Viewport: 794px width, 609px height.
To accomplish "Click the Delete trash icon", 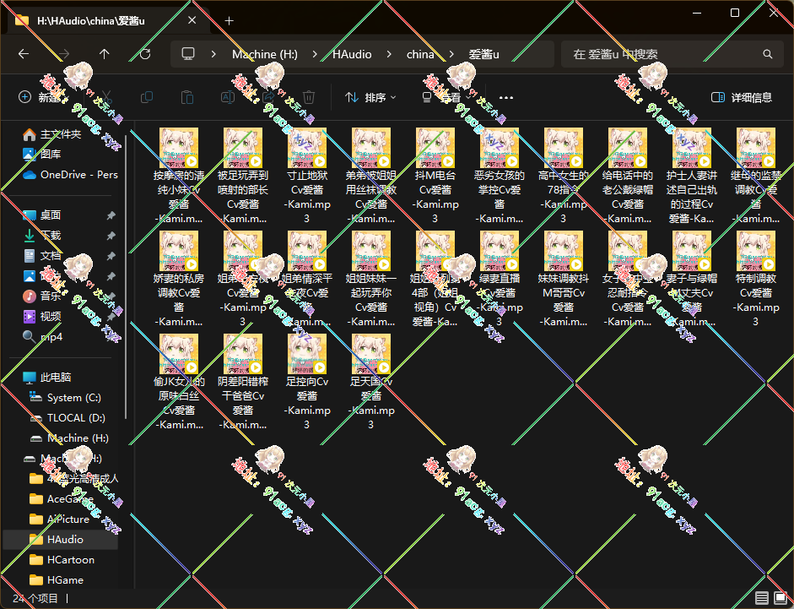I will point(309,97).
